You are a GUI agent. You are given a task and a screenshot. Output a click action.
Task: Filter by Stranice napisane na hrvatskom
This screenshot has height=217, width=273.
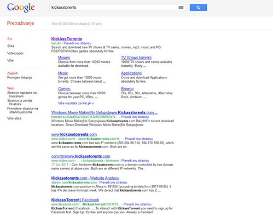22,94
